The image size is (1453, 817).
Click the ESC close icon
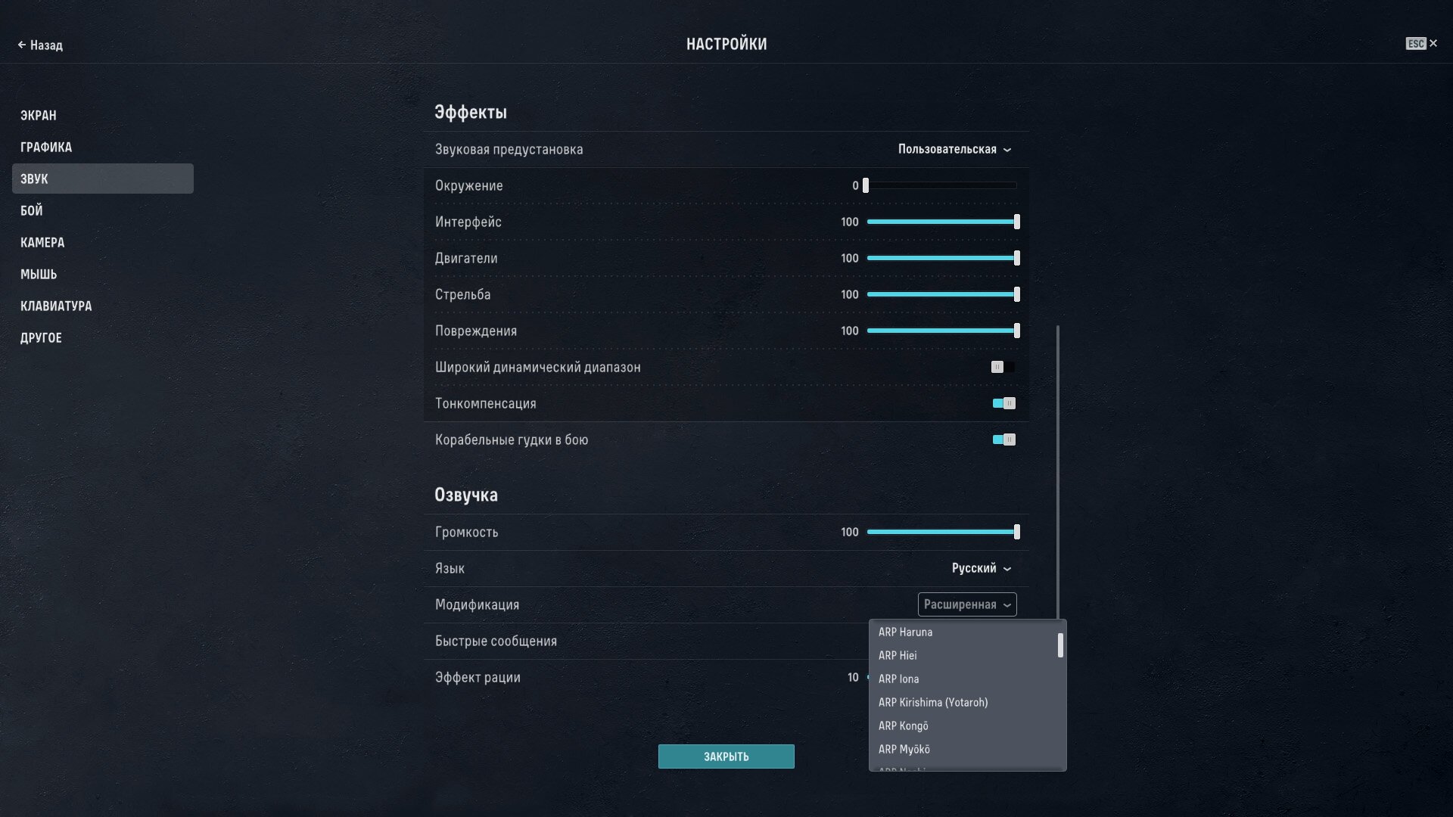pyautogui.click(x=1433, y=44)
